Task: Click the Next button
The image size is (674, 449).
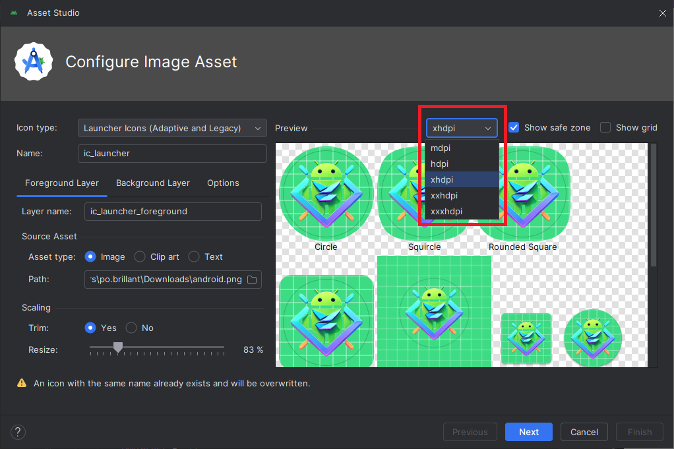Action: click(529, 432)
